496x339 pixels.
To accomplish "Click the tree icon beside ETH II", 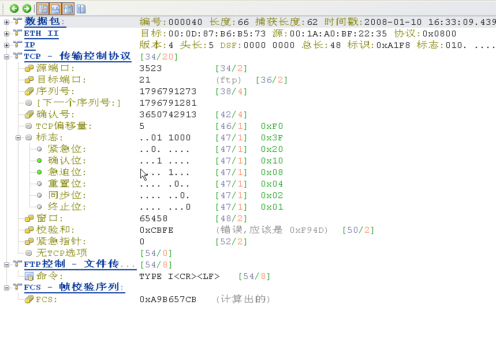I will pos(17,33).
